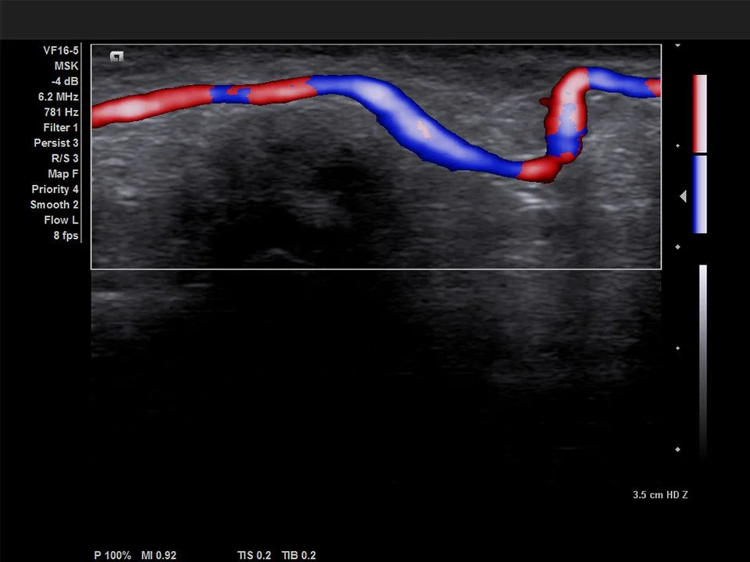750x562 pixels.
Task: Select the MSK exam preset label
Action: coord(66,66)
